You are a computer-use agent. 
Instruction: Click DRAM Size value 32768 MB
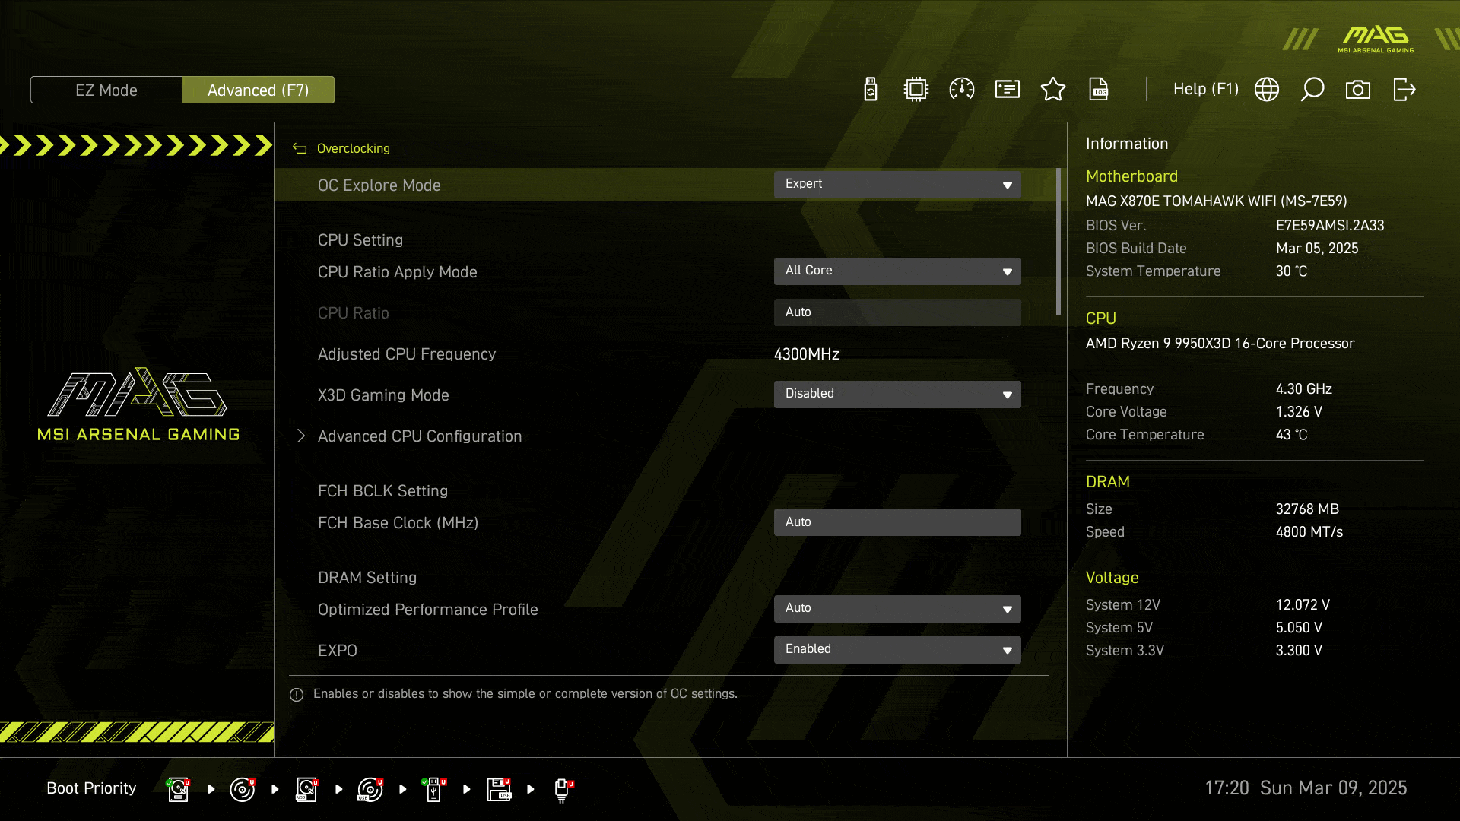point(1308,509)
